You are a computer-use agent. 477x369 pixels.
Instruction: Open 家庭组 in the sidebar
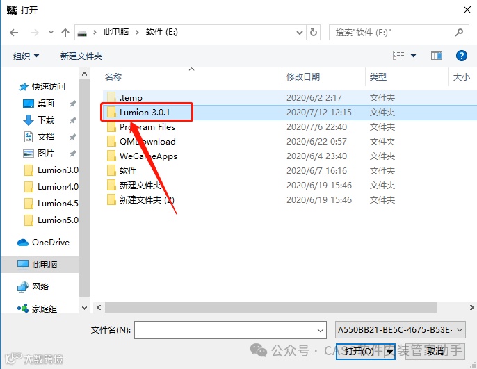pyautogui.click(x=37, y=309)
